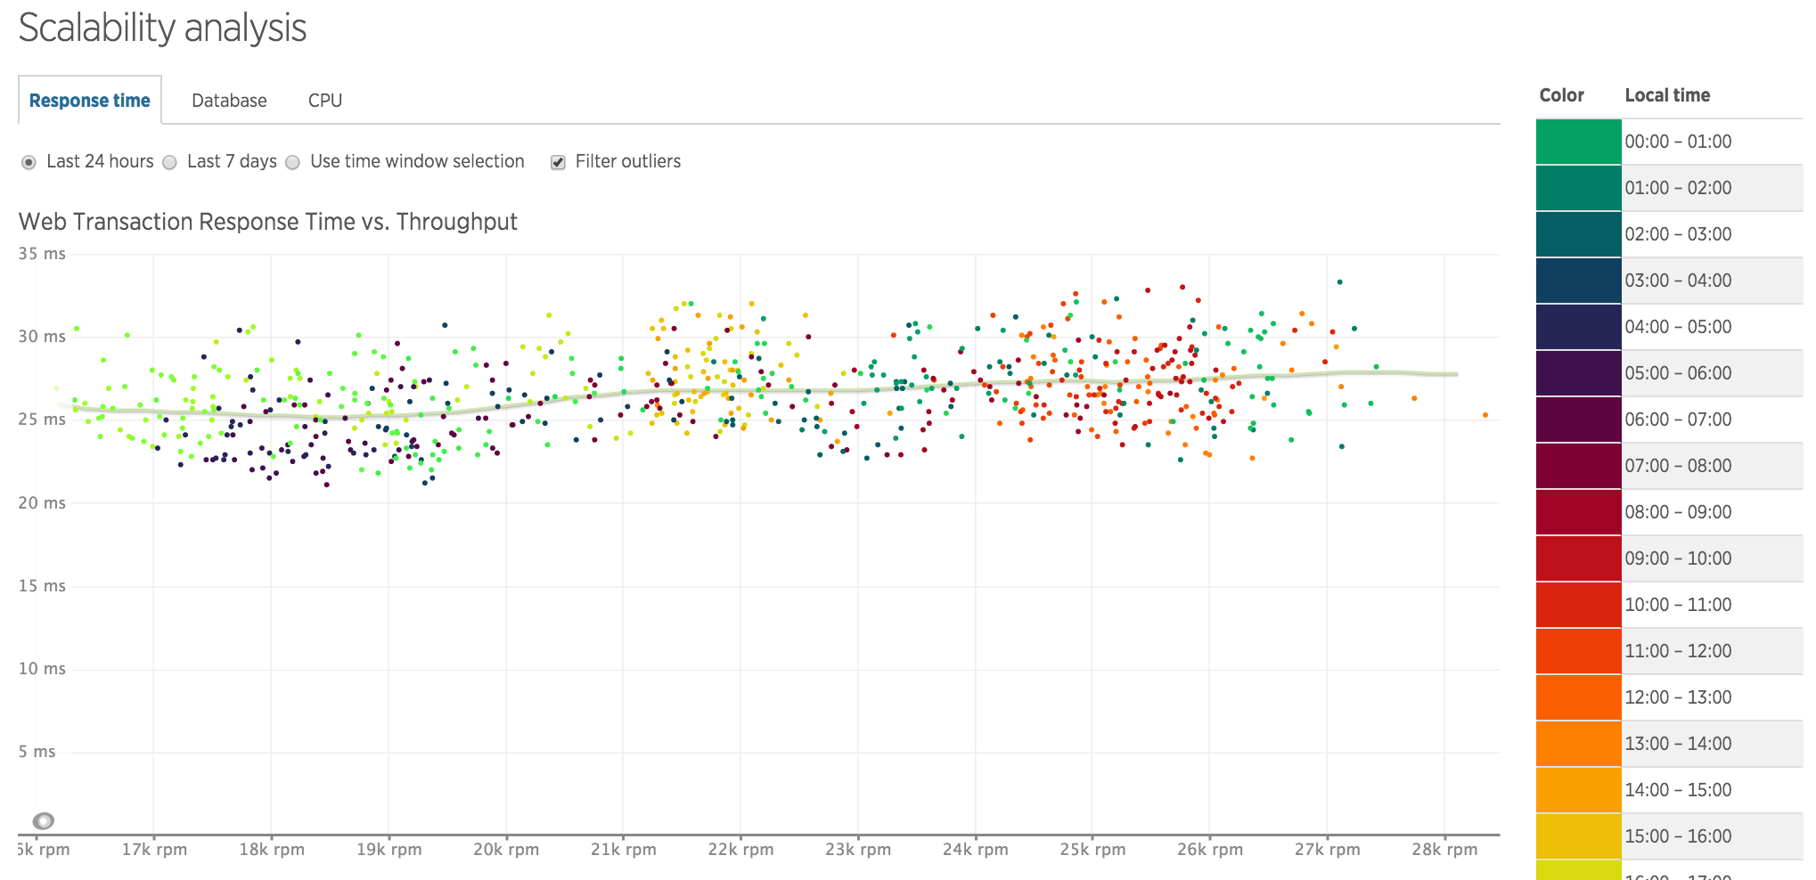Select the Last 24 hours radio button

click(29, 162)
